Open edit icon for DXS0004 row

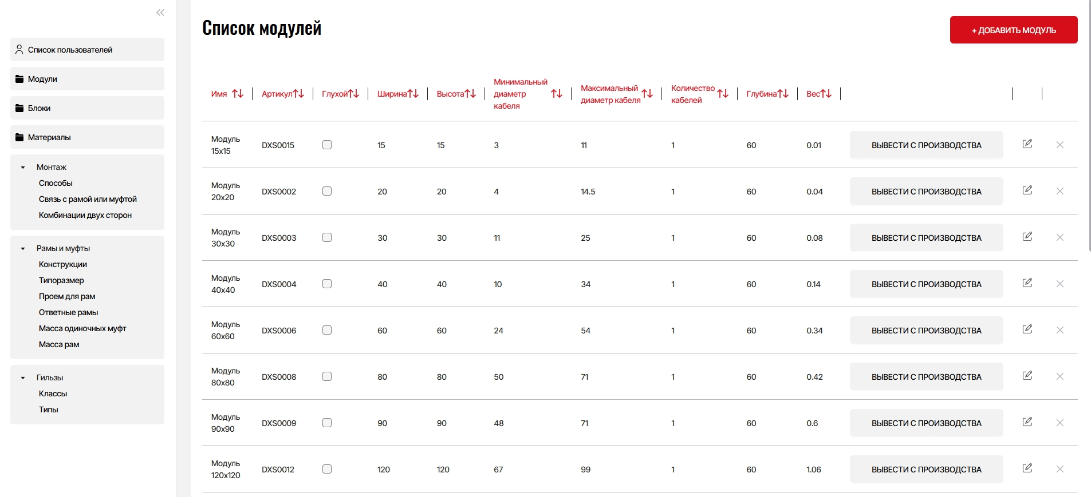[1027, 283]
